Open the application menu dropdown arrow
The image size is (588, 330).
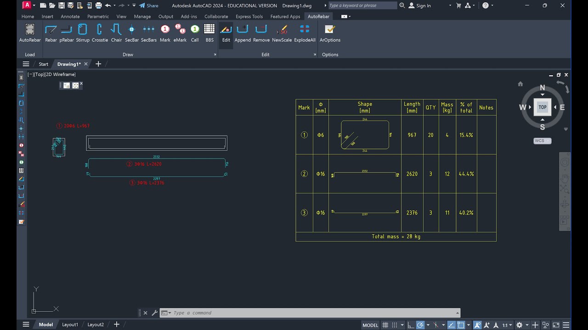pyautogui.click(x=34, y=5)
